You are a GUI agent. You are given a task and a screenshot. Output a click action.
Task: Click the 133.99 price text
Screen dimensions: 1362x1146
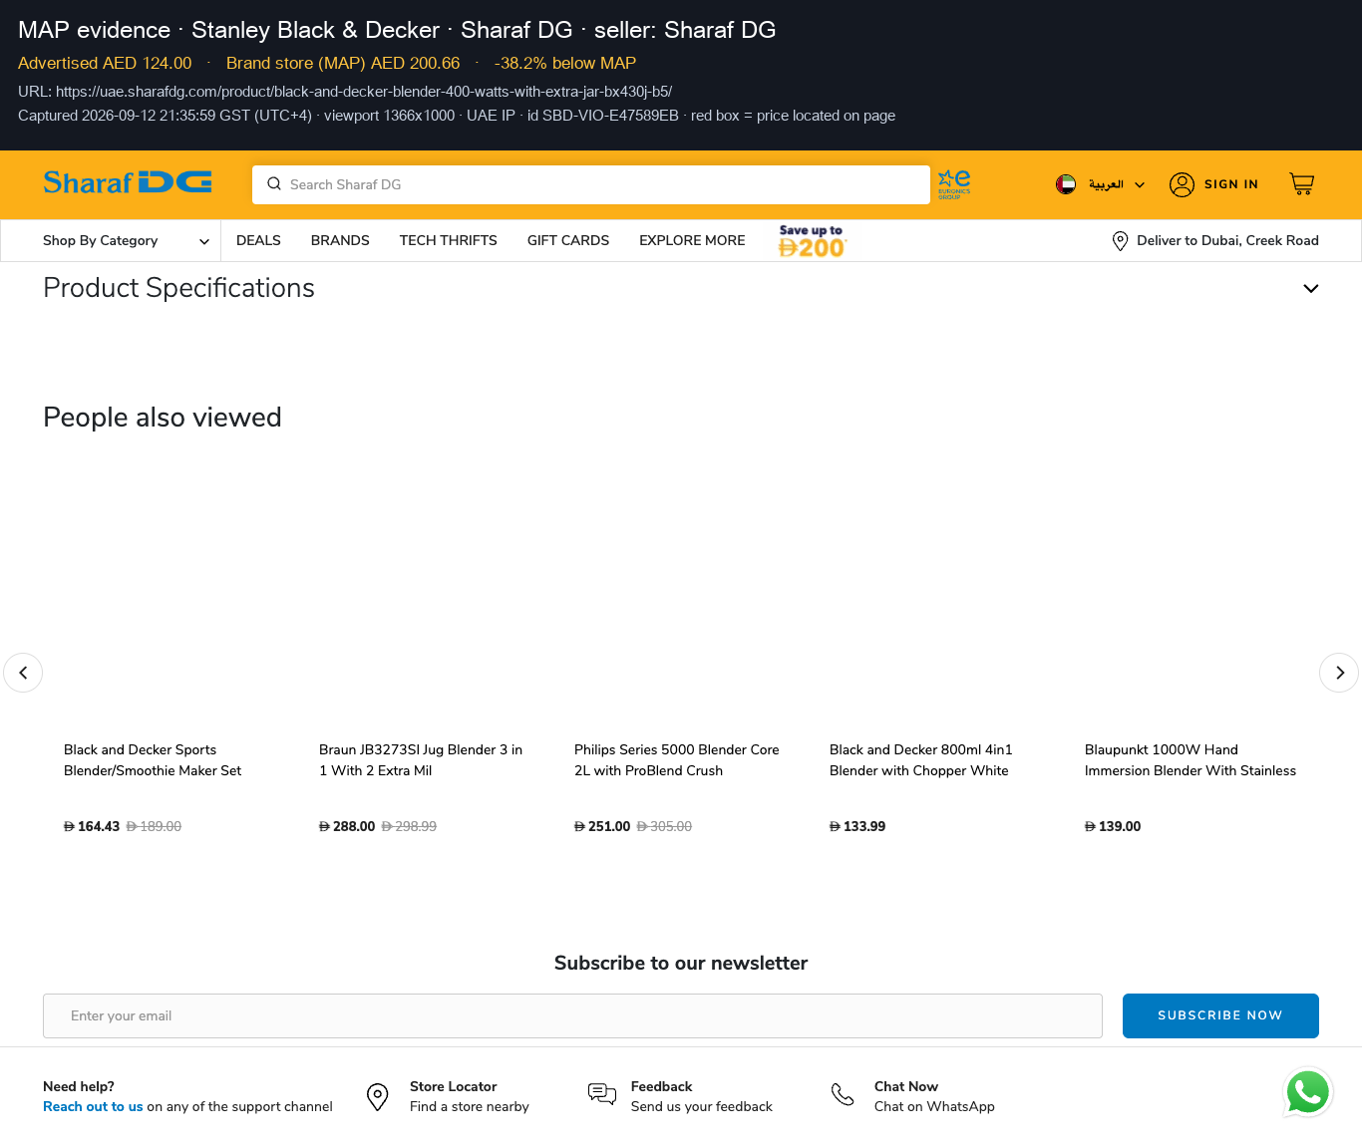tap(857, 827)
